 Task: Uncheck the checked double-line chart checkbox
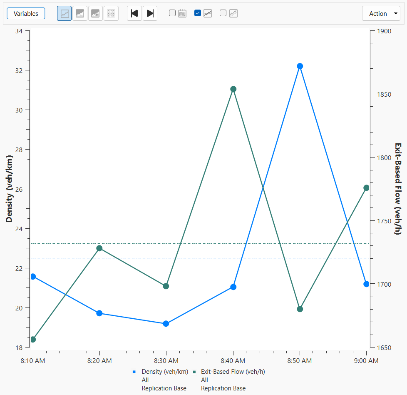[x=198, y=13]
